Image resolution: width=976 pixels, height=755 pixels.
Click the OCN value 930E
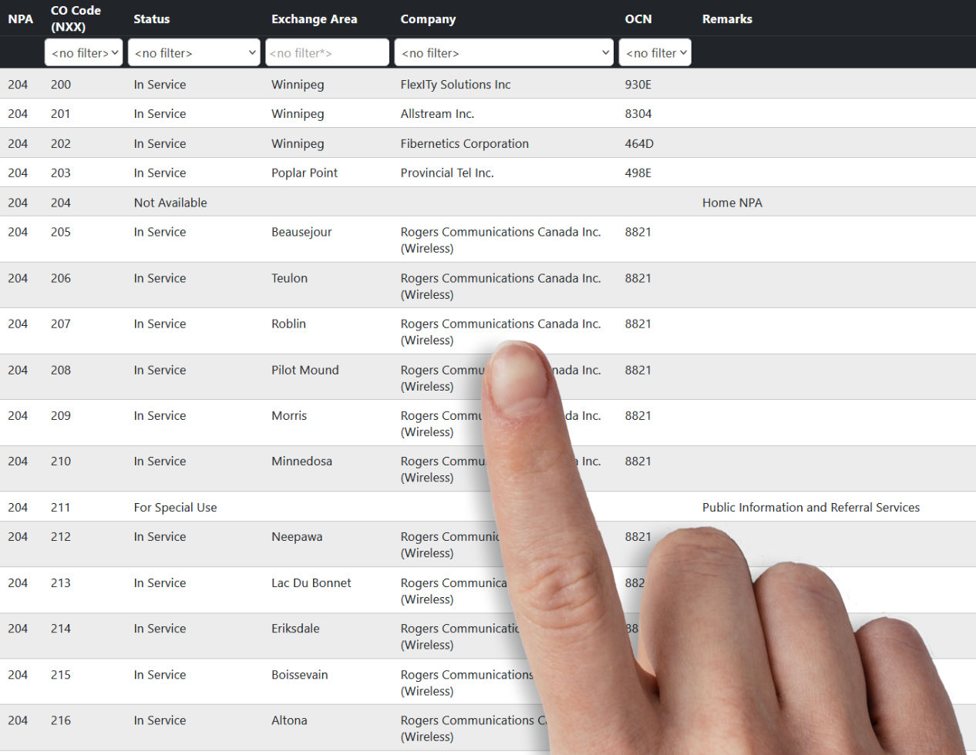point(638,84)
